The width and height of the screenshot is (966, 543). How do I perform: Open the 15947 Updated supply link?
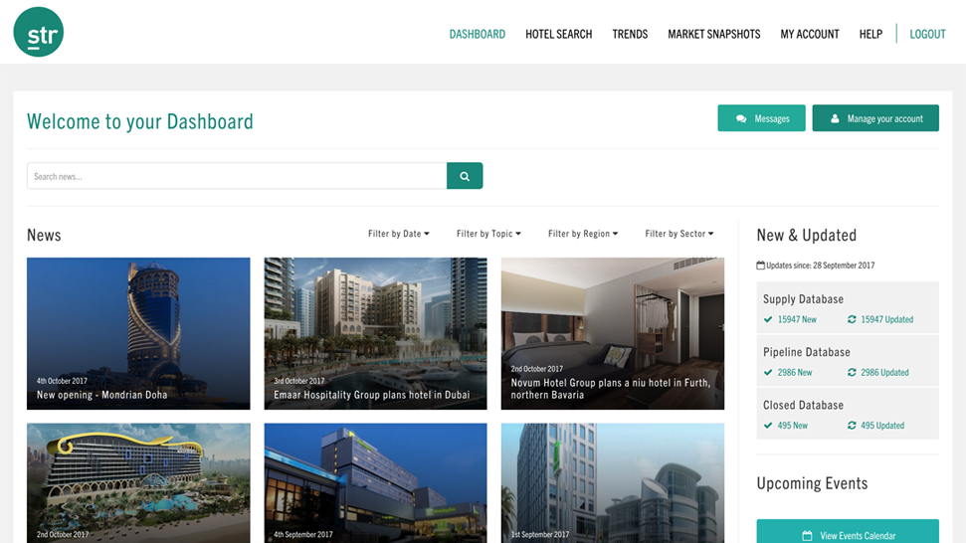[x=886, y=319]
